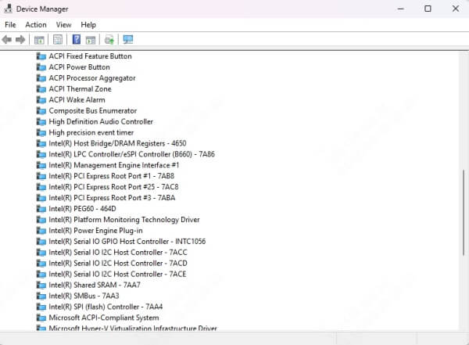Screen dimensions: 469x345
Task: Click Scan for hardware changes icon
Action: (128, 40)
